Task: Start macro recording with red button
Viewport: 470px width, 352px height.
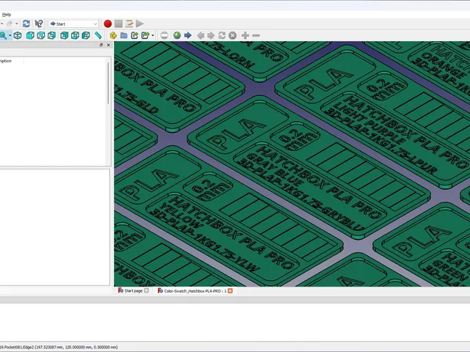Action: (108, 23)
